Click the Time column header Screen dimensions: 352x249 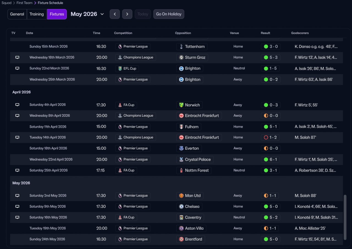tap(97, 33)
